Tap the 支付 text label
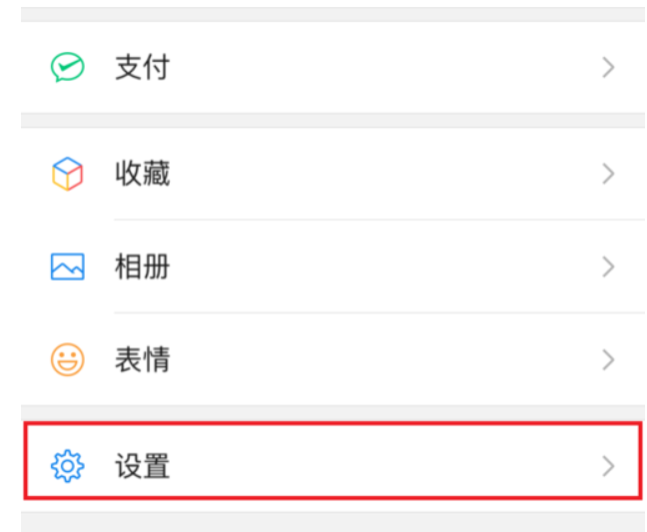The image size is (647, 532). tap(143, 67)
